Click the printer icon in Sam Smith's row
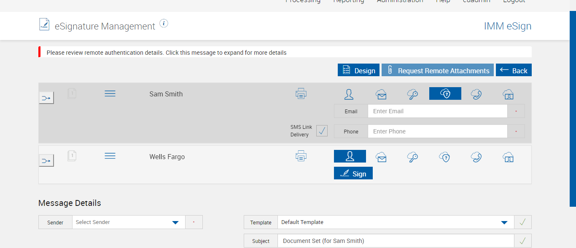Screen dimensions: 576x248 click(x=301, y=94)
